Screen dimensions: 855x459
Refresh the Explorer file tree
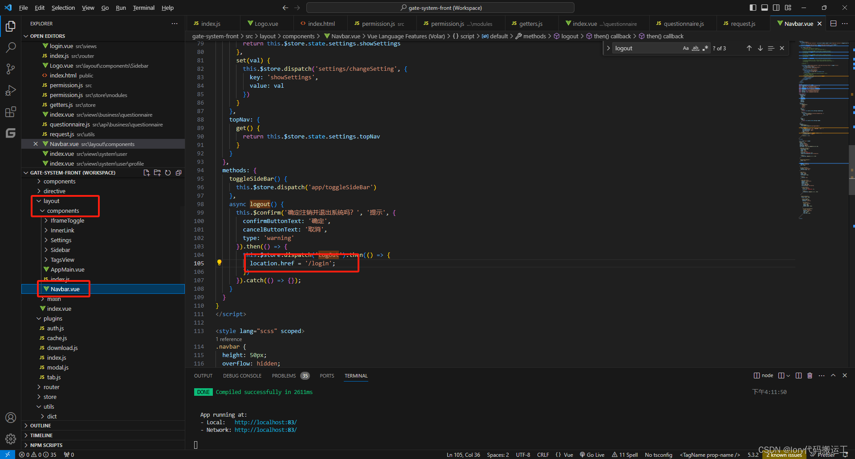pos(168,173)
